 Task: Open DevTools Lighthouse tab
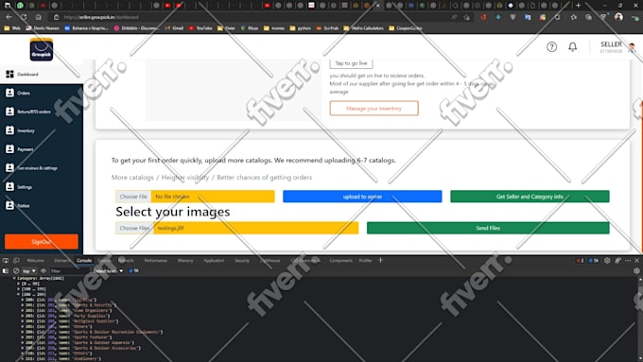point(269,260)
